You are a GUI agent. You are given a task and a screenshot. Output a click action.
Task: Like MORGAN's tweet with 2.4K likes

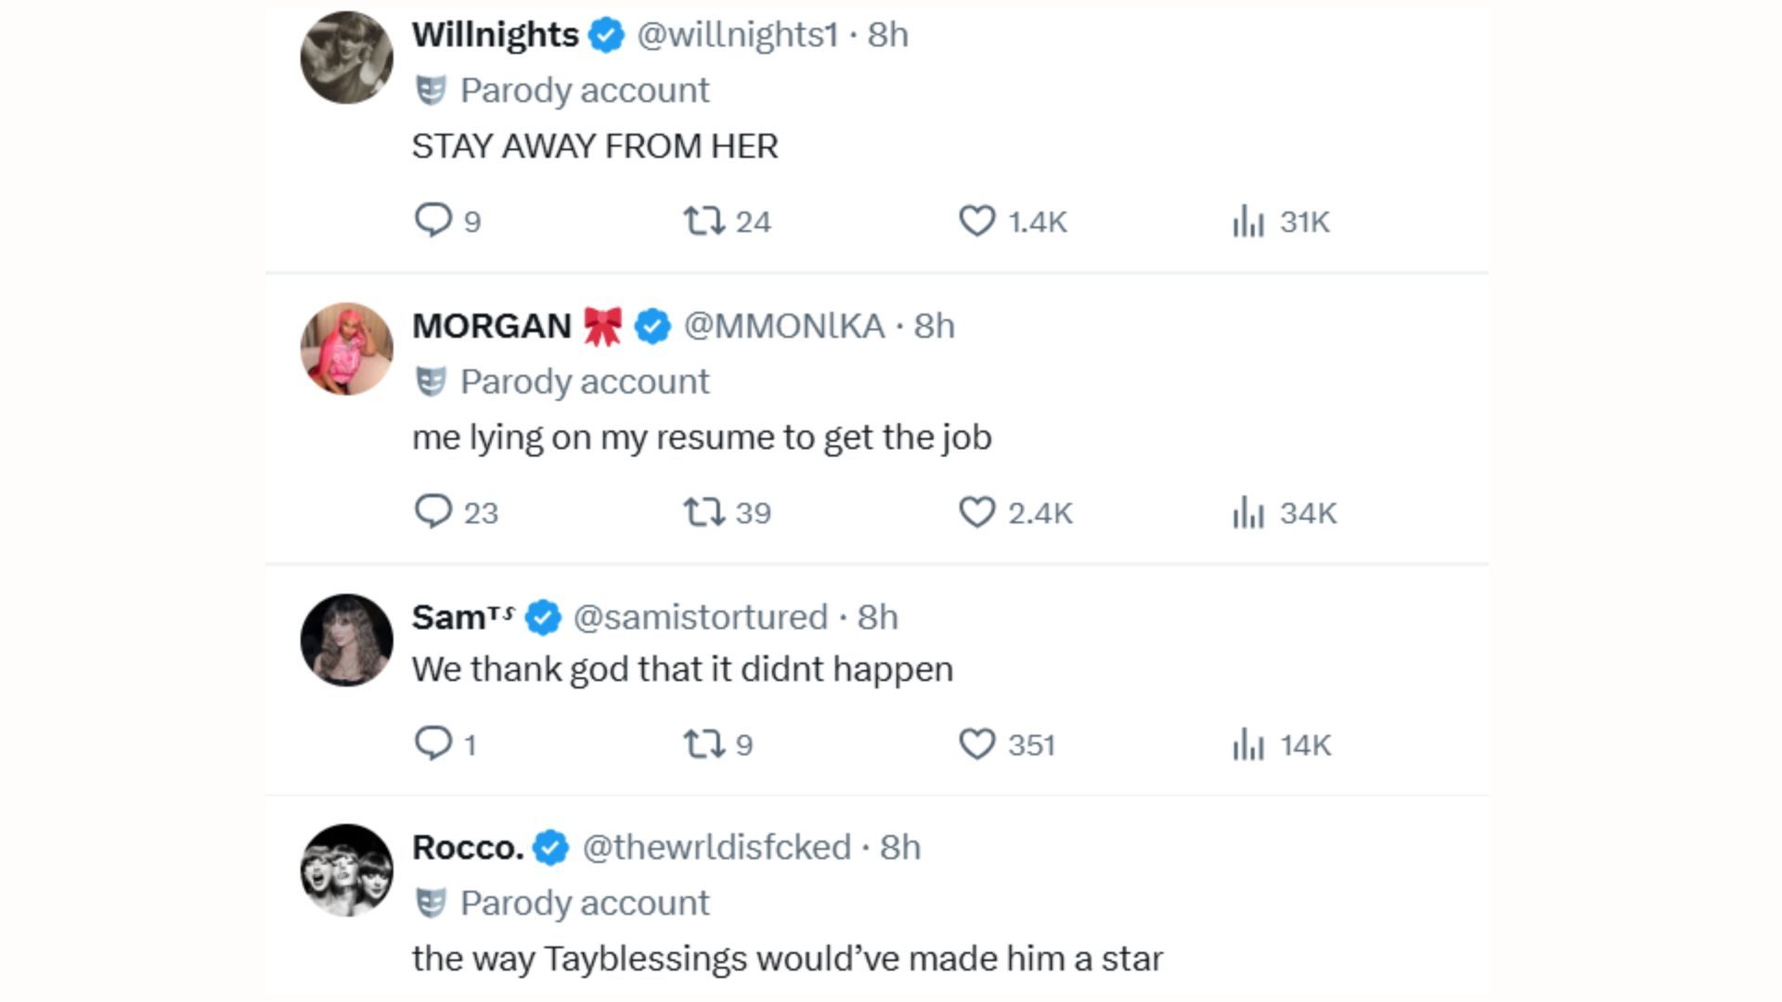(x=976, y=512)
